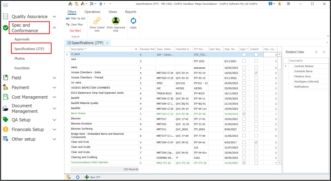Click the table's vertical scrollbar thumb

coord(280,63)
